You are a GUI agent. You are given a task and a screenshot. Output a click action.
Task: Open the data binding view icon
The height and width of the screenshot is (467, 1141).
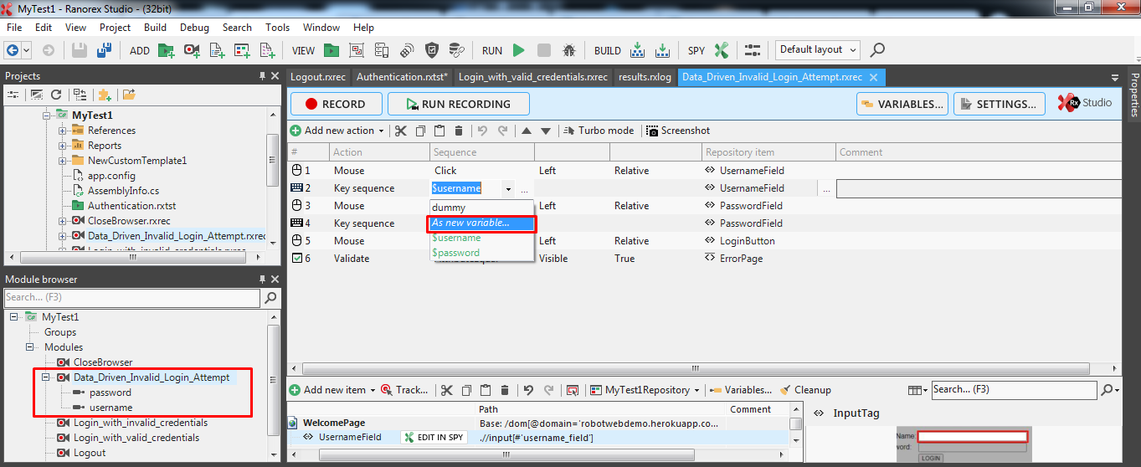pyautogui.click(x=456, y=50)
